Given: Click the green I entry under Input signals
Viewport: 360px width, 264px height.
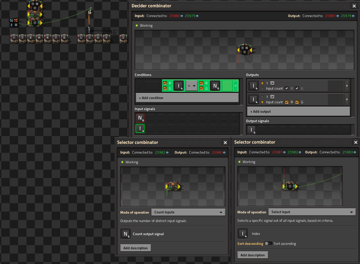Looking at the screenshot, I should coord(140,128).
